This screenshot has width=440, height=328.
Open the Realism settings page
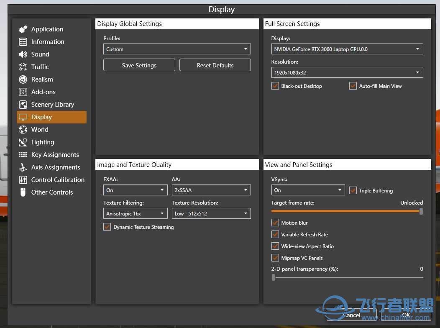42,79
